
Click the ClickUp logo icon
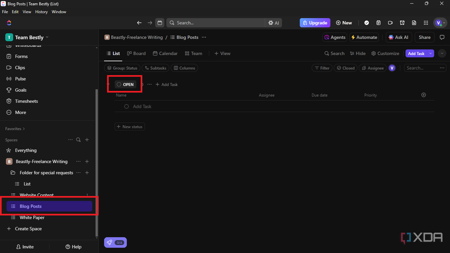point(9,23)
